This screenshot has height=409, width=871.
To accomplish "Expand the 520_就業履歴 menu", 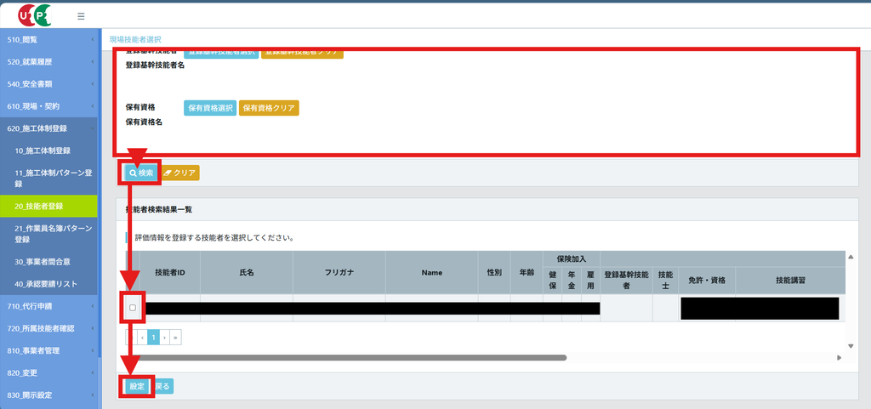I will click(48, 61).
